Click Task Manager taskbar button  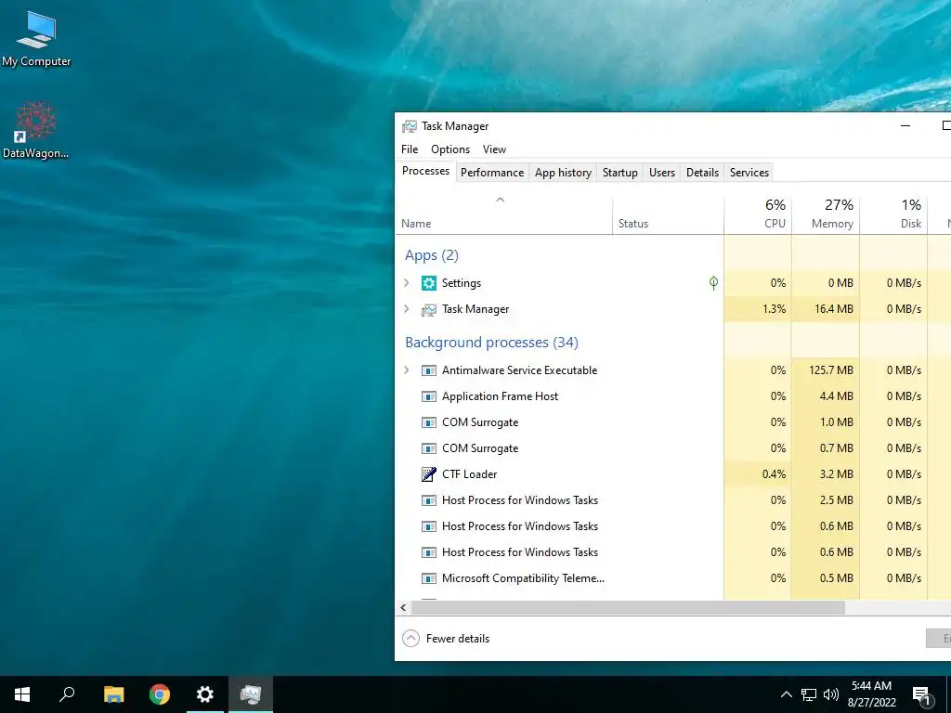[251, 694]
